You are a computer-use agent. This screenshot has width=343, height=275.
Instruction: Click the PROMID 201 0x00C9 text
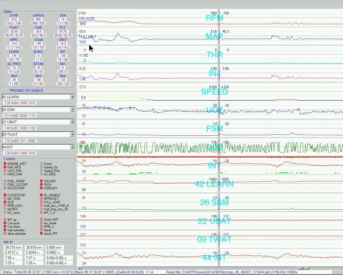[26, 91]
